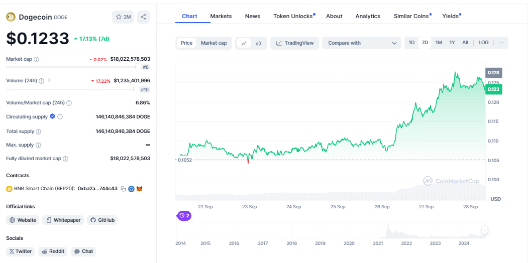
Task: Open the purple events marker labeled 2
Action: tap(184, 216)
